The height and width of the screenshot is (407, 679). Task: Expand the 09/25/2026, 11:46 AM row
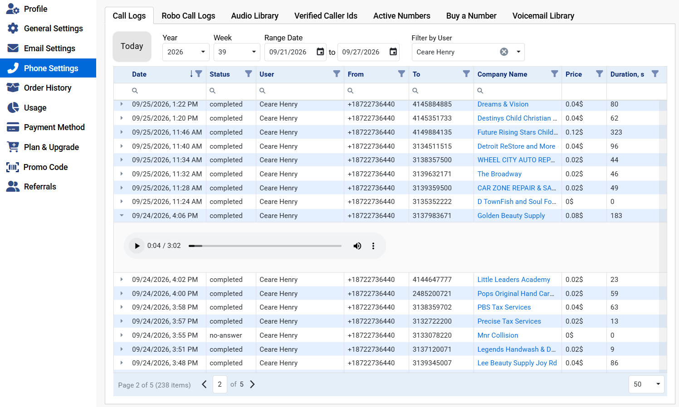point(122,132)
